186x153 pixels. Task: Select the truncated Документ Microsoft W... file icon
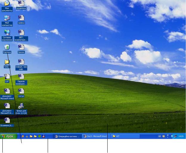[x=7, y=109]
